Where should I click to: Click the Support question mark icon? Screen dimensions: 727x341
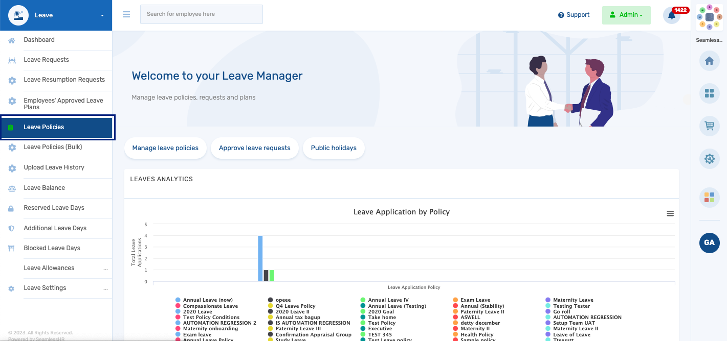click(x=561, y=15)
